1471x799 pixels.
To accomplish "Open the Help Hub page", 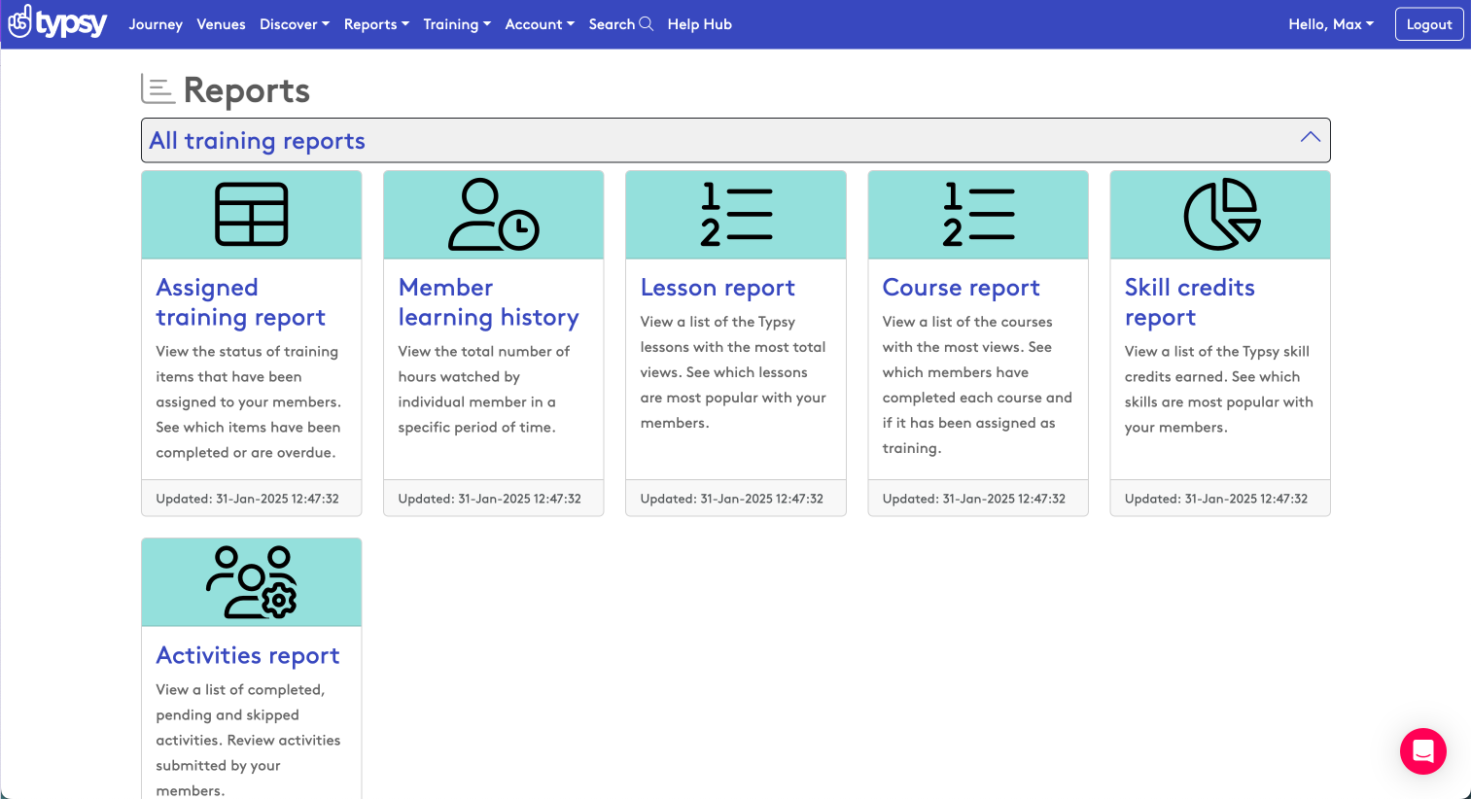I will (x=700, y=24).
